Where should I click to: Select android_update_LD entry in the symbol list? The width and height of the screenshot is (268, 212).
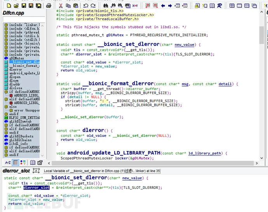(x=24, y=73)
